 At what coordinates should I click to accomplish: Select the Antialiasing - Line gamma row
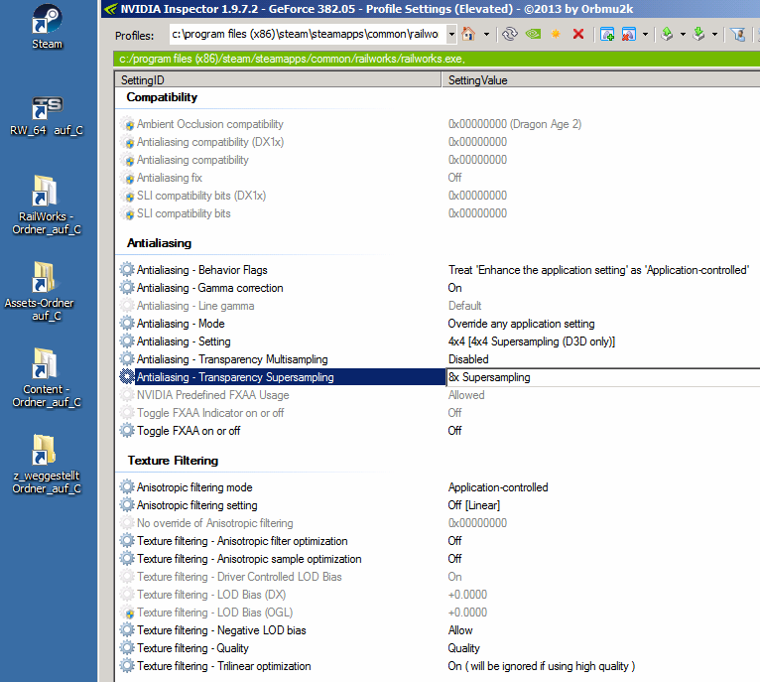438,306
